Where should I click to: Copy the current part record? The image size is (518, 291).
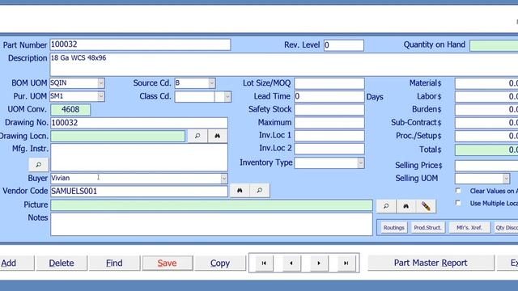pos(220,263)
